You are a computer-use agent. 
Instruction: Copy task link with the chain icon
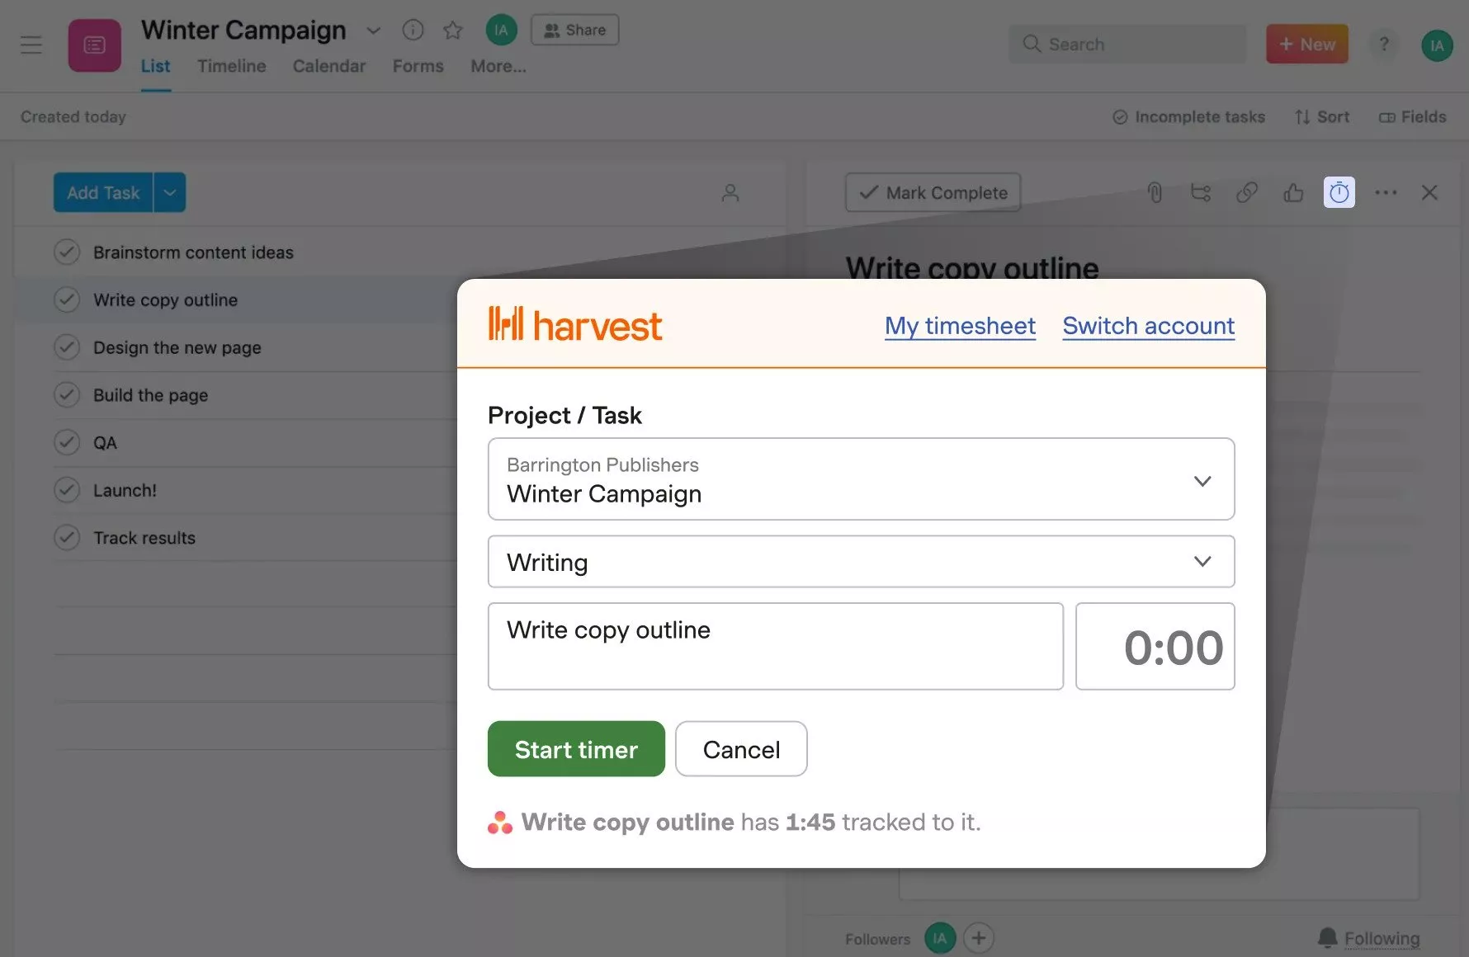click(x=1247, y=193)
